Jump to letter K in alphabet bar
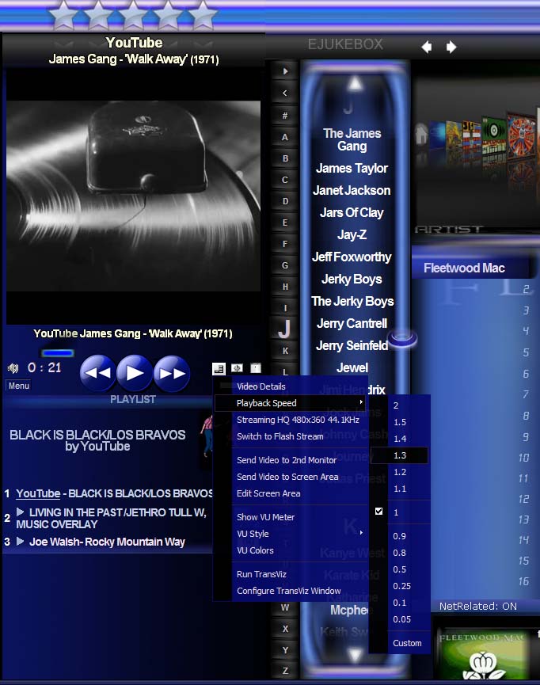Viewport: 540px width, 685px height. pos(285,351)
